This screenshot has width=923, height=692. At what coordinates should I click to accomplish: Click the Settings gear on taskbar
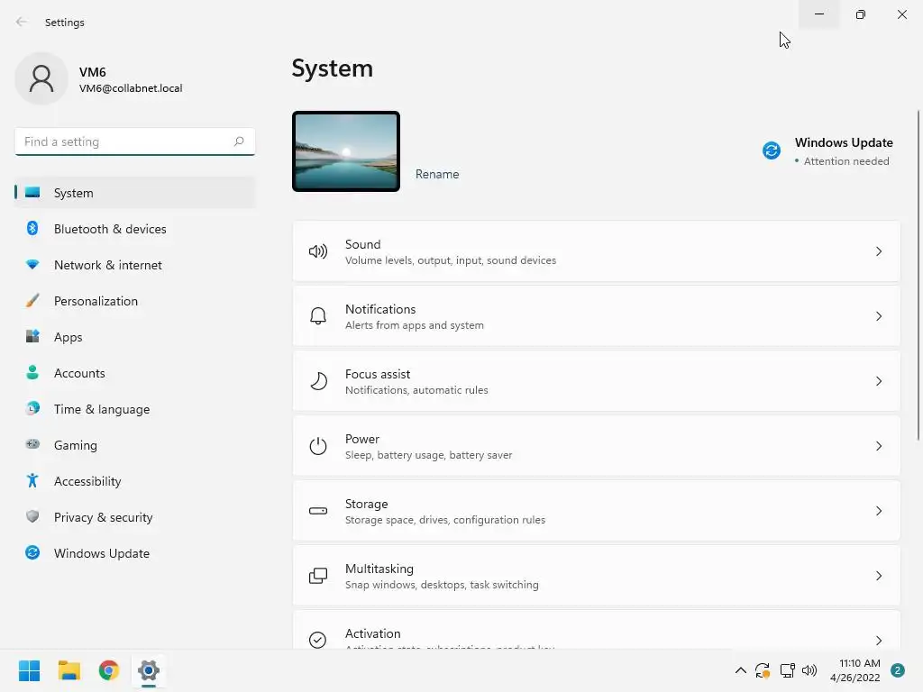click(149, 670)
